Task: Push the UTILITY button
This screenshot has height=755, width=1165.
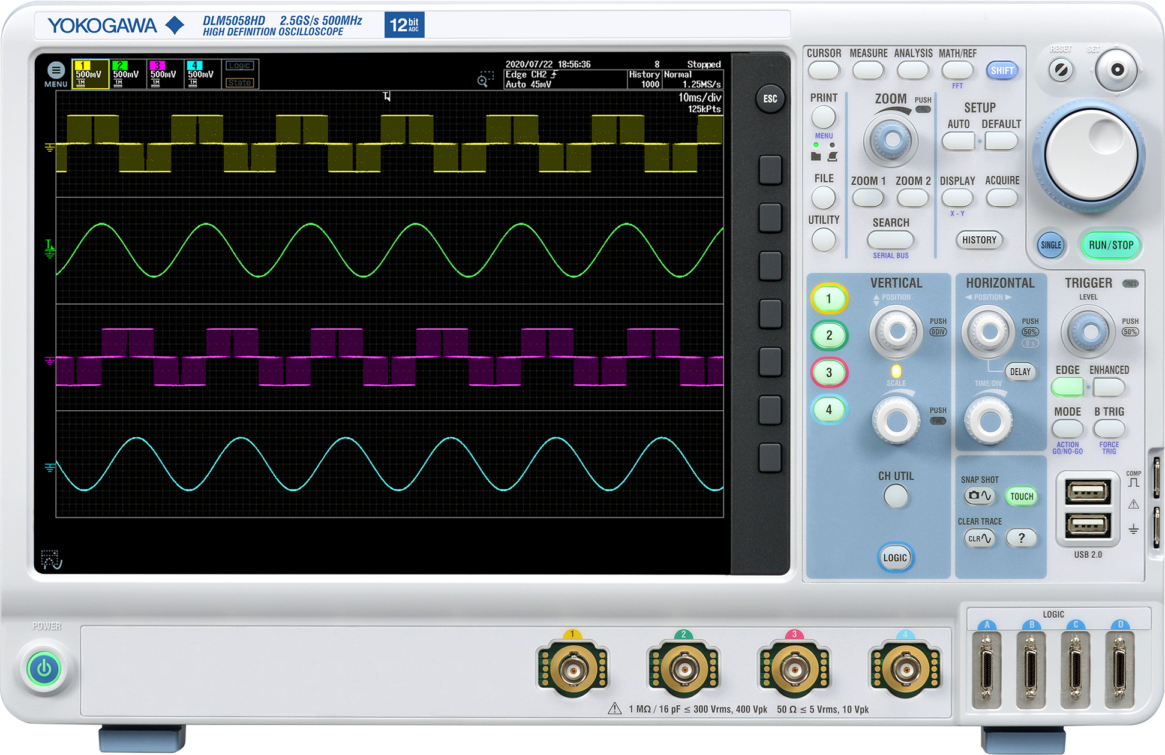Action: pyautogui.click(x=823, y=240)
